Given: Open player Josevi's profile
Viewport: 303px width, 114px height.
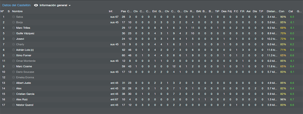Looking at the screenshot, I should tap(20, 39).
